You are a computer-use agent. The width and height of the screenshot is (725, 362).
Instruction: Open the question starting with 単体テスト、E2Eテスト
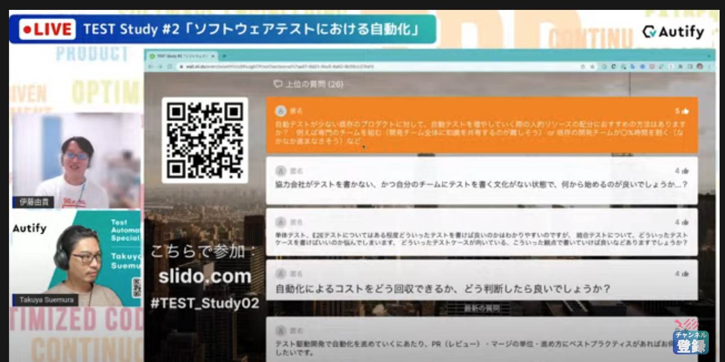click(x=482, y=232)
